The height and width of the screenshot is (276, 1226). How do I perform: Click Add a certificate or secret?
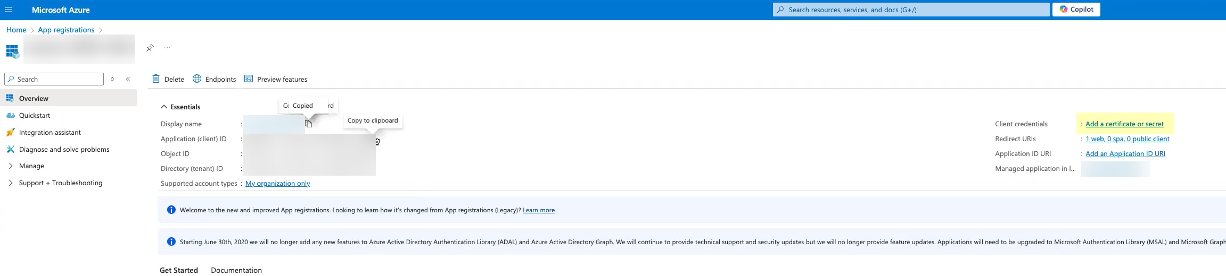tap(1124, 124)
